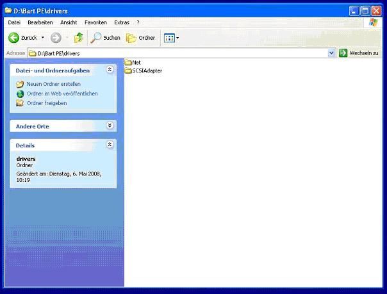387x294 pixels.
Task: Click Neuen Ordner erstellen link
Action: tap(54, 84)
